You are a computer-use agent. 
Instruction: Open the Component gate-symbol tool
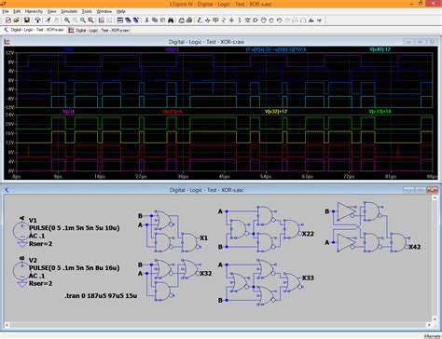click(x=256, y=20)
